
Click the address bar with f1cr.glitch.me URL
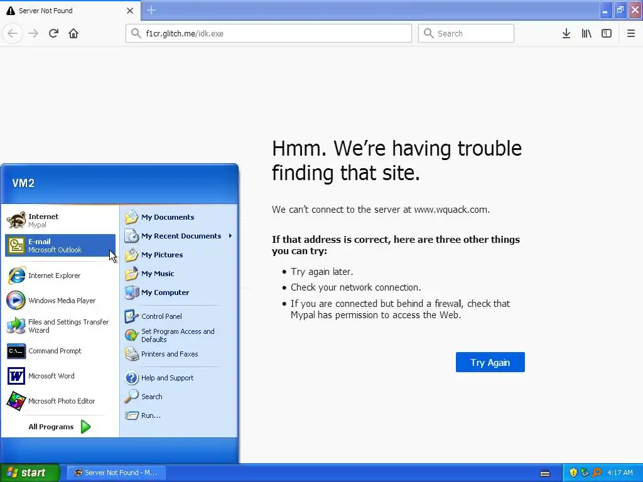(269, 33)
